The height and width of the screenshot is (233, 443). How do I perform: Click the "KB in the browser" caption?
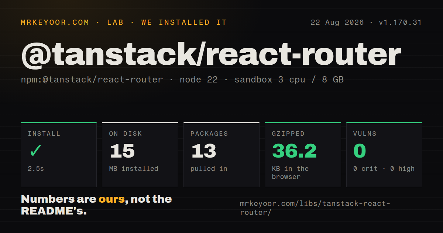click(x=290, y=173)
